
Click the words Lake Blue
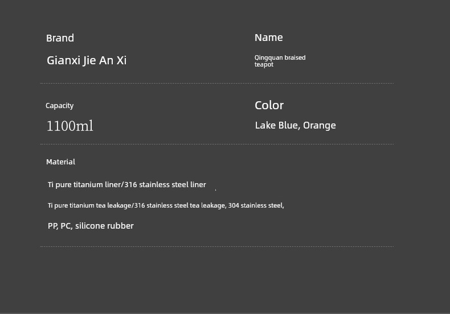click(277, 126)
